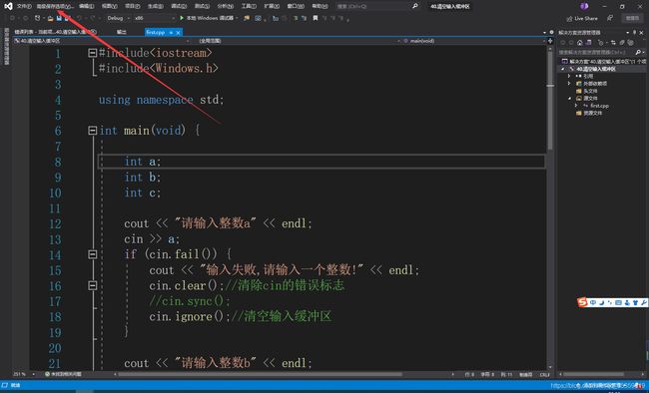Image resolution: width=649 pixels, height=393 pixels.
Task: Click the send feedback icon
Action: [x=610, y=18]
